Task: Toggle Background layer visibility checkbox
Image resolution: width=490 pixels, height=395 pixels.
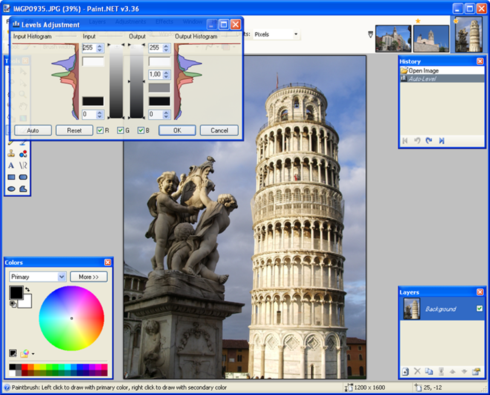Action: (479, 309)
